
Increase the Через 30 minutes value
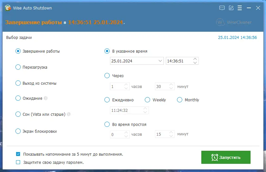pos(171,85)
